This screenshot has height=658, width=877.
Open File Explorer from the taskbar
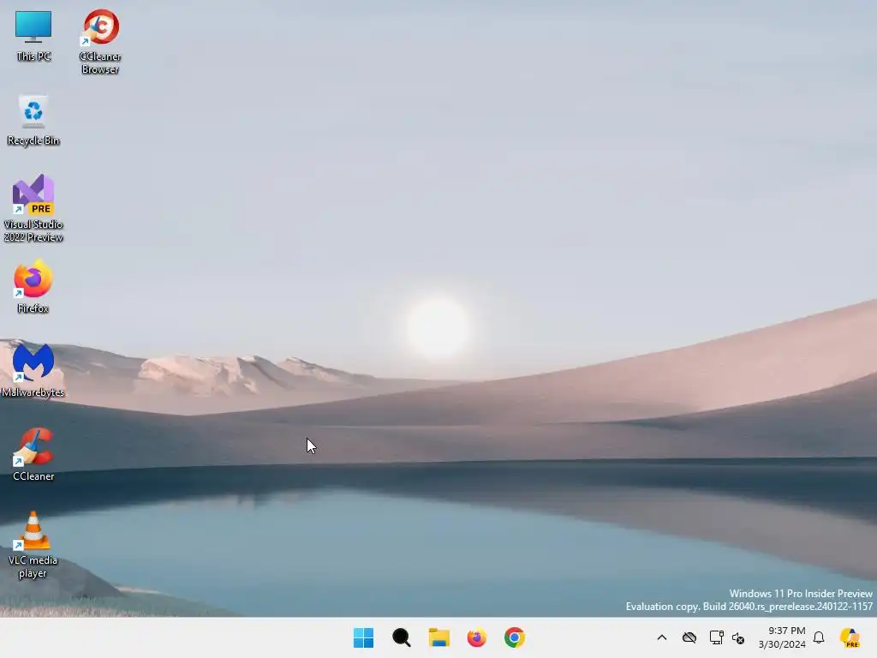[439, 637]
